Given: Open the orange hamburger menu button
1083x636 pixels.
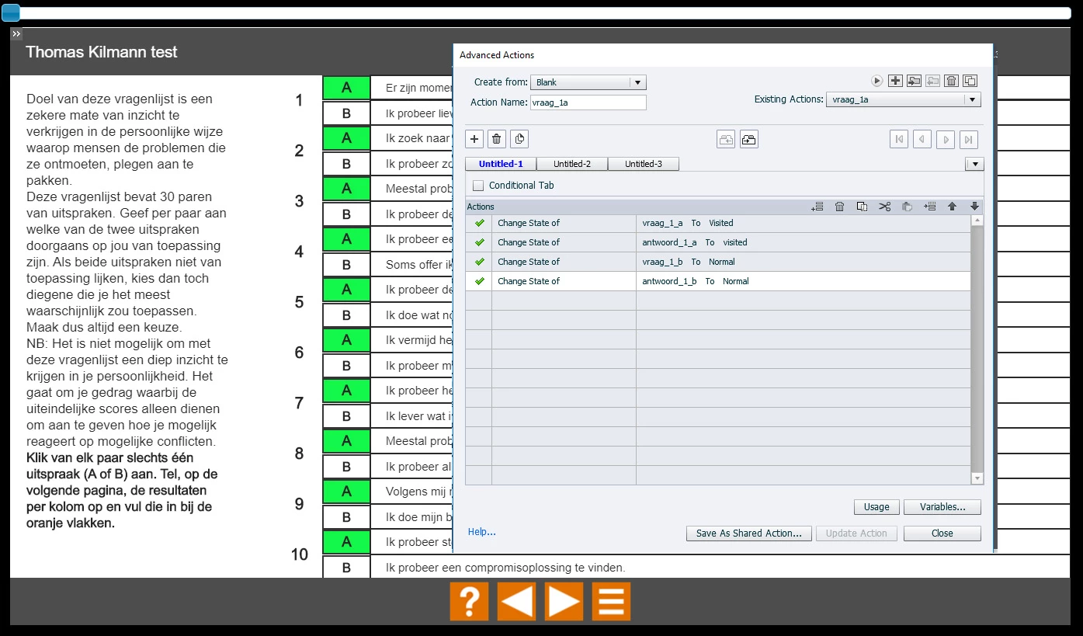Looking at the screenshot, I should pyautogui.click(x=611, y=601).
